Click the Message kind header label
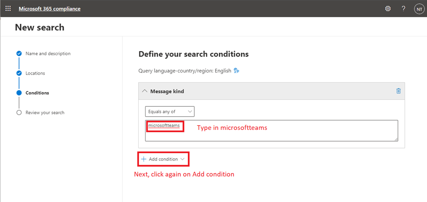This screenshot has height=202, width=427. [167, 91]
